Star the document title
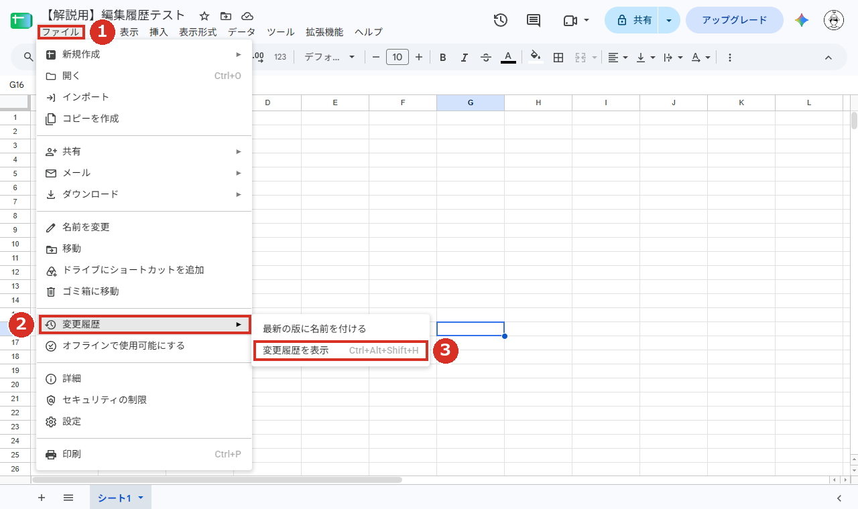The image size is (858, 509). (x=204, y=16)
